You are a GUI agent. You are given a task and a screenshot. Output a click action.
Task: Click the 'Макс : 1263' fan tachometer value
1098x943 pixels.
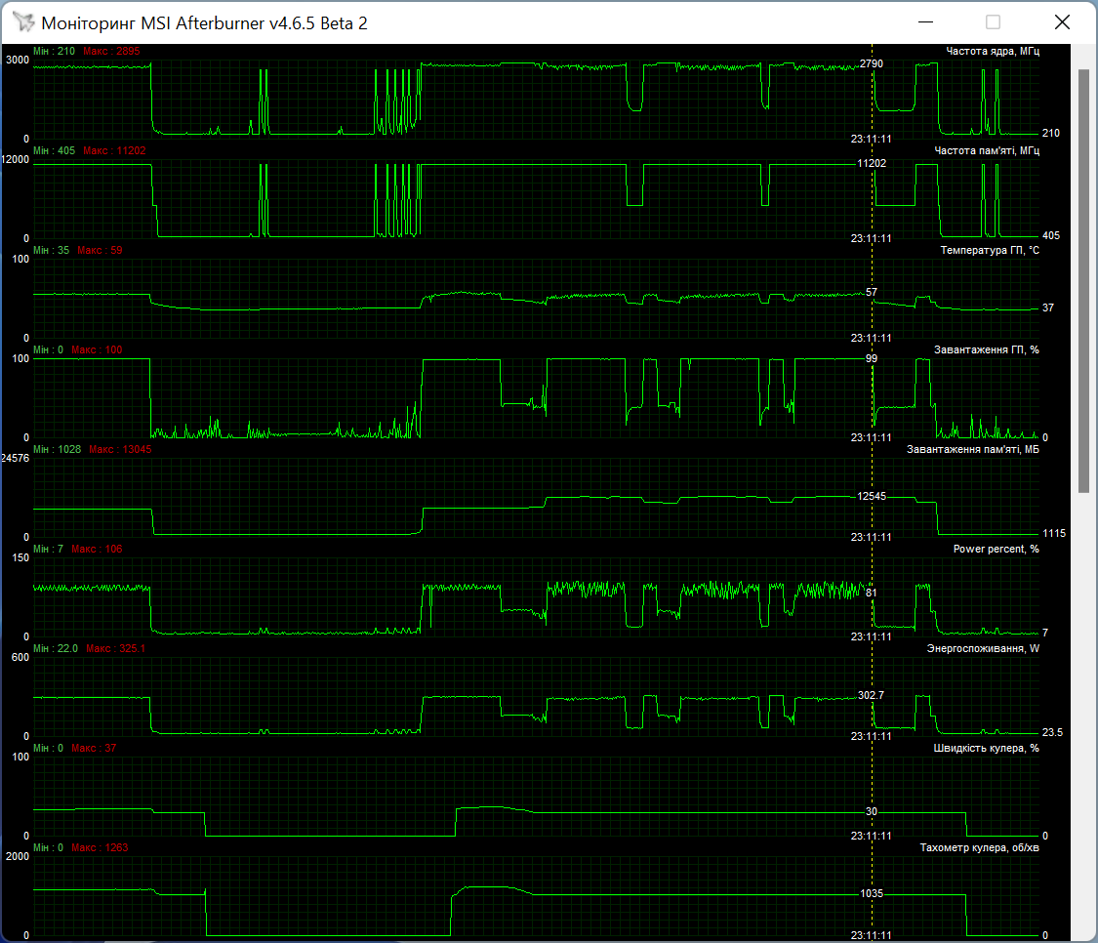pos(100,847)
